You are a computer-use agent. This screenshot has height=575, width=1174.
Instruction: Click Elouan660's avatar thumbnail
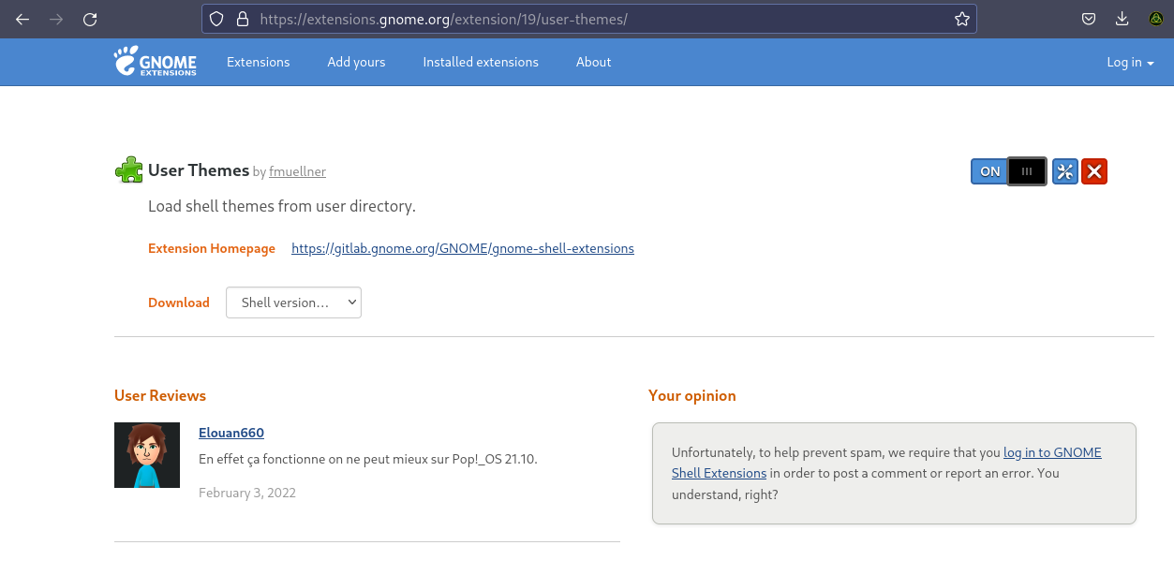[147, 455]
